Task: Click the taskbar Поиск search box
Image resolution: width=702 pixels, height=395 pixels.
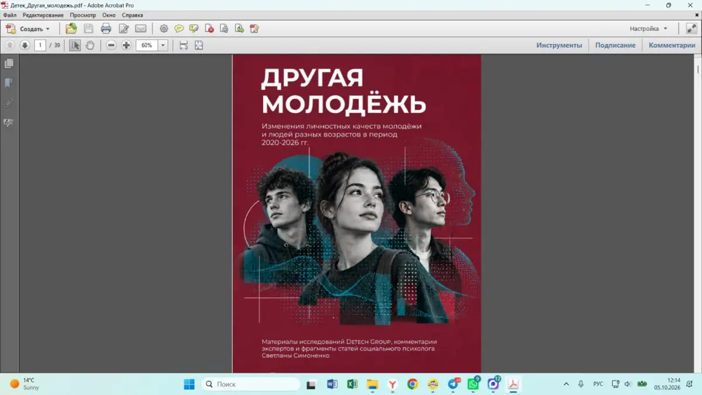Action: coord(250,384)
